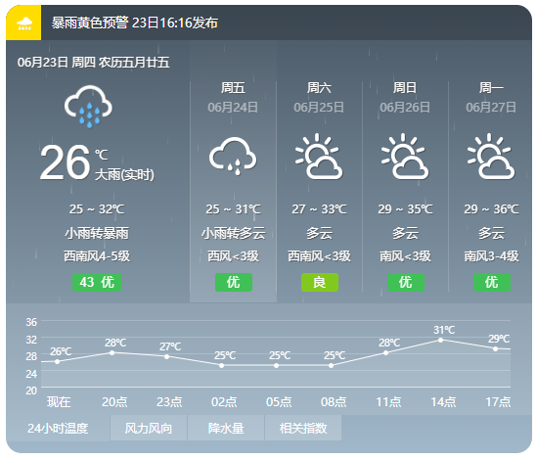Screen dimensions: 537x460
Task: Select the 周日 06月26日 forecast header
Action: click(405, 97)
